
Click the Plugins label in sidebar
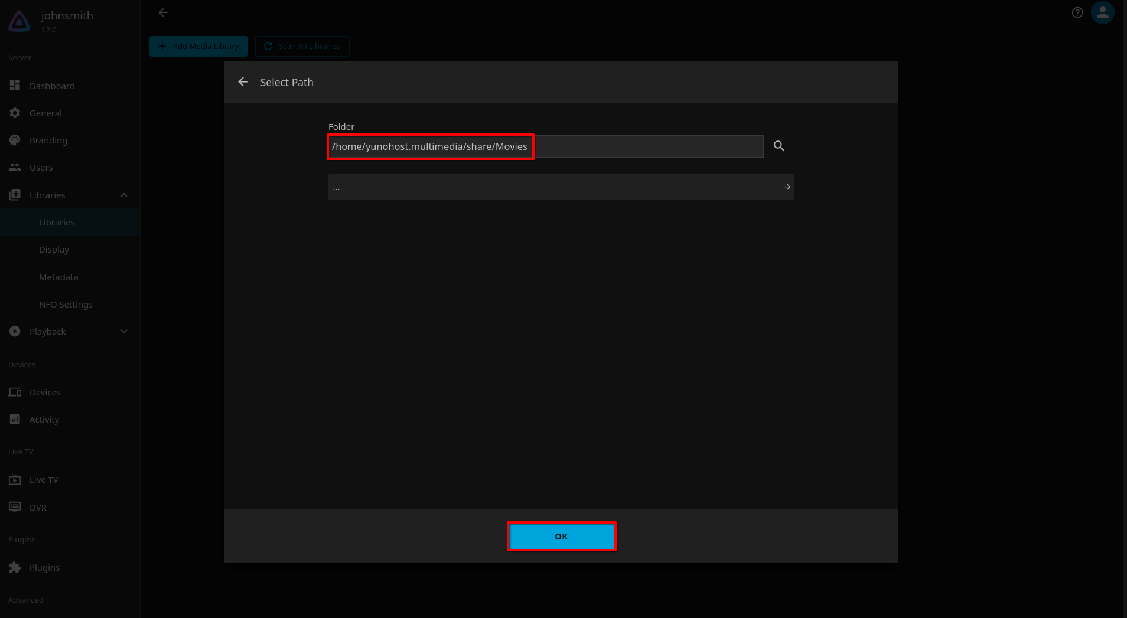click(44, 567)
